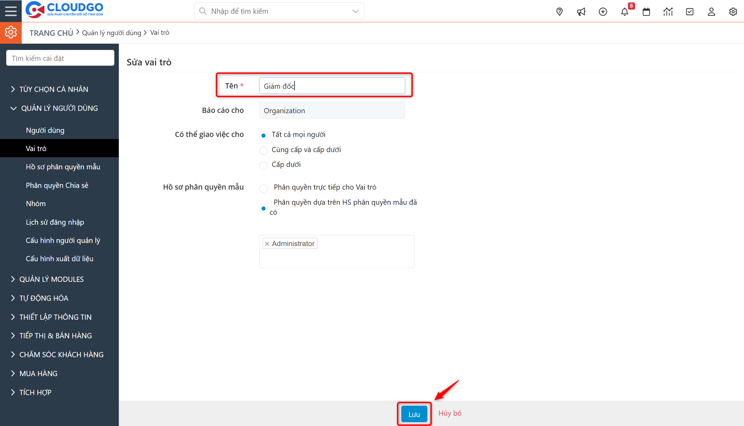Open the analytics chart icon
The height and width of the screenshot is (426, 744).
668,11
